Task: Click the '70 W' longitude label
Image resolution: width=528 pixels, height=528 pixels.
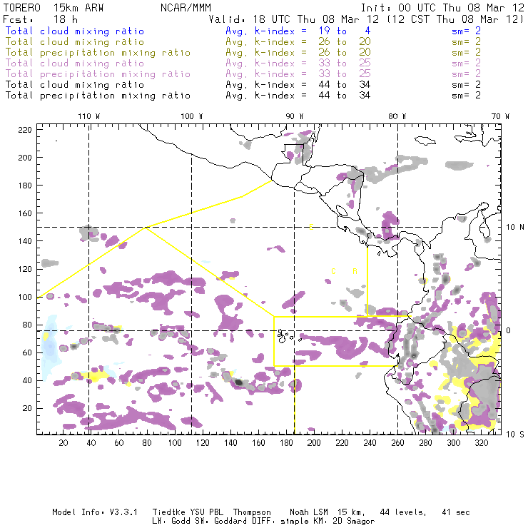Action: 500,116
